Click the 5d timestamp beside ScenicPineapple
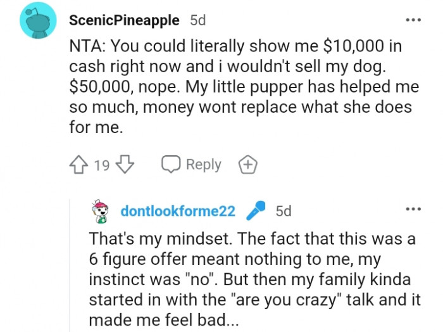The image size is (443, 332). [198, 20]
